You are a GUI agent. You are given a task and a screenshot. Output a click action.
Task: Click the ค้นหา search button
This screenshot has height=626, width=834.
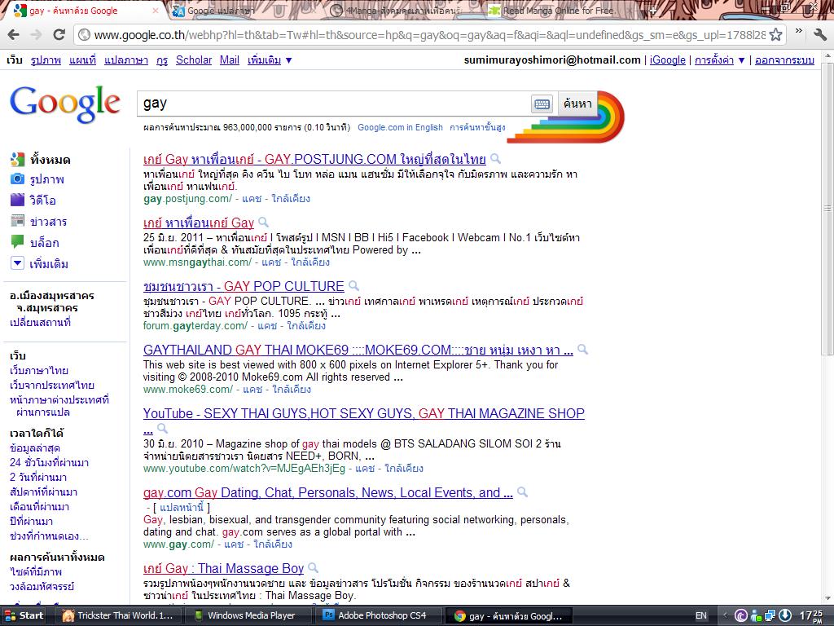(x=577, y=104)
